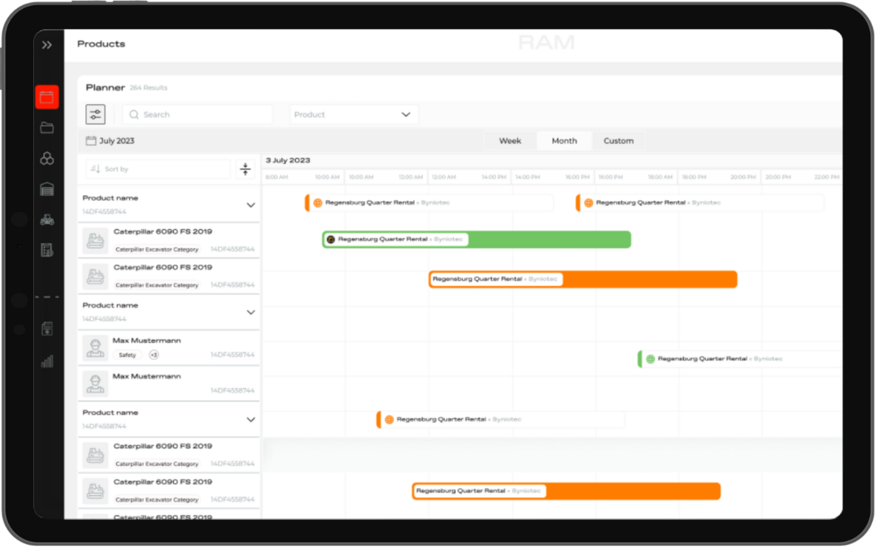The height and width of the screenshot is (547, 875).
Task: Open the calculator sidebar icon
Action: [x=47, y=250]
